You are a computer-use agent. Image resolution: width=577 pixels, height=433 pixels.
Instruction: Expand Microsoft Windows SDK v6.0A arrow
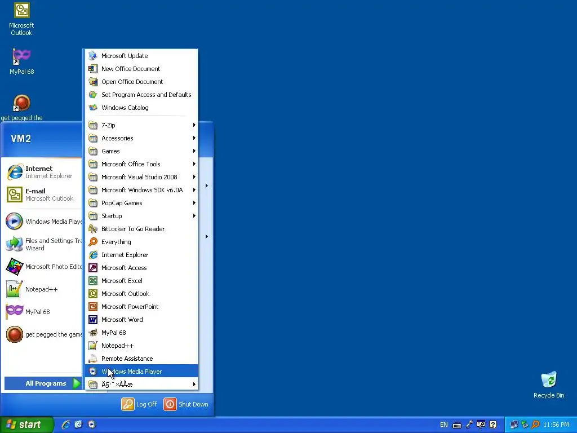194,190
